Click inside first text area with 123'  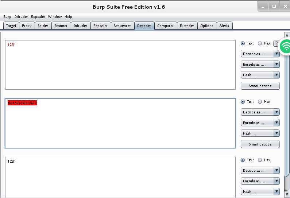(120, 65)
